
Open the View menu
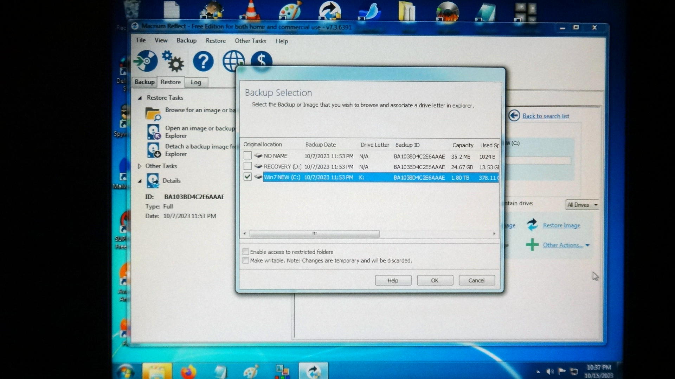coord(161,40)
